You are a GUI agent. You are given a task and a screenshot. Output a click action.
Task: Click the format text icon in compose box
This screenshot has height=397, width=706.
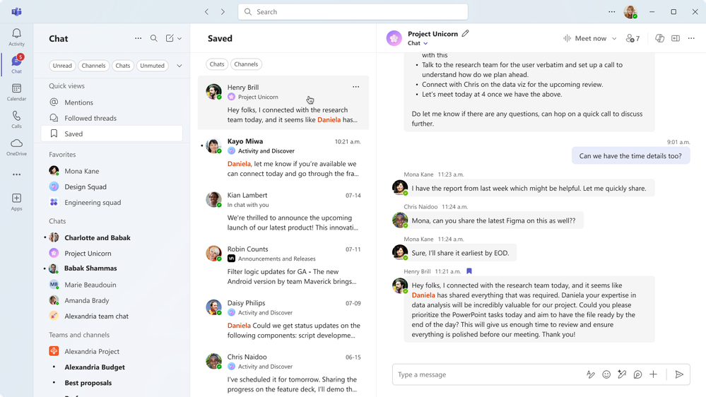pyautogui.click(x=591, y=374)
